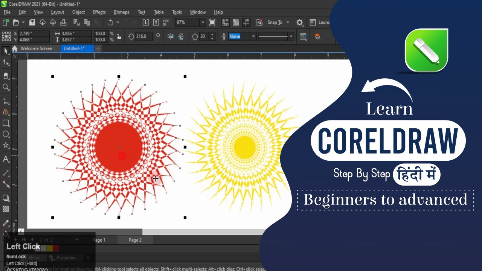Select the Rectangle tool
This screenshot has height=271, width=482.
click(6, 123)
